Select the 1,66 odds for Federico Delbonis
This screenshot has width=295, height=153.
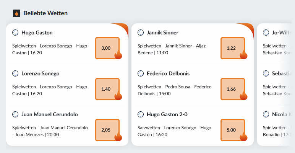pos(233,89)
